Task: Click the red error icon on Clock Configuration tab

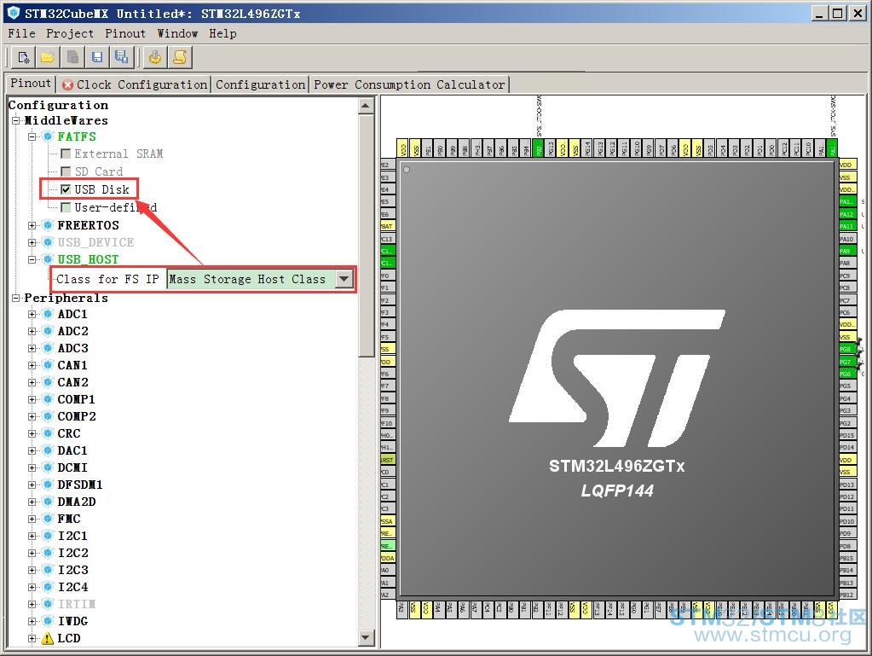Action: [x=67, y=84]
